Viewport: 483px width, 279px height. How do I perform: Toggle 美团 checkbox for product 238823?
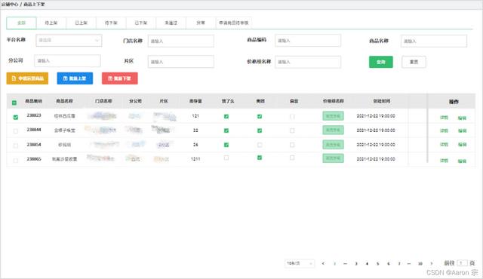click(260, 116)
